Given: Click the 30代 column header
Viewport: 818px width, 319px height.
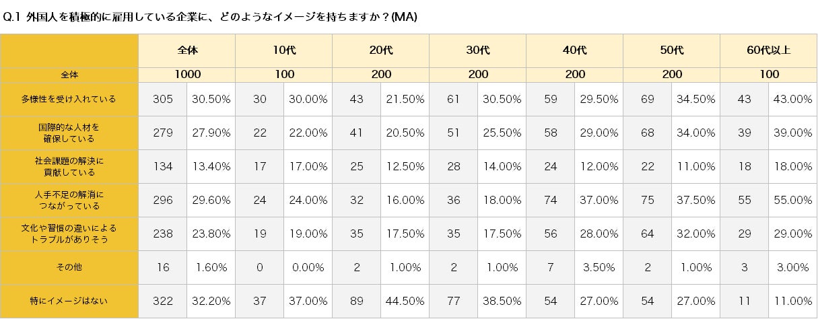Looking at the screenshot, I should pos(477,50).
